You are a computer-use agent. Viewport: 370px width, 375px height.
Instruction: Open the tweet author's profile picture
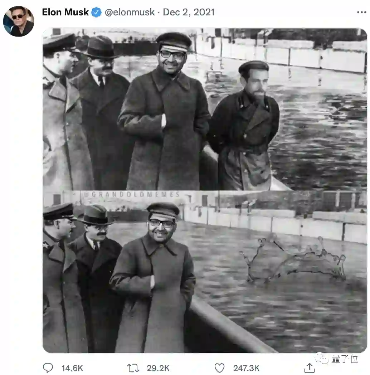coord(19,21)
